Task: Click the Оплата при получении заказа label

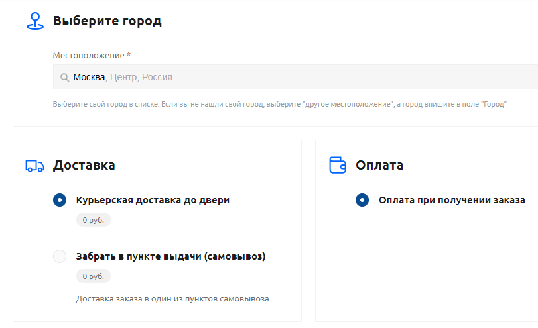Action: click(x=452, y=200)
